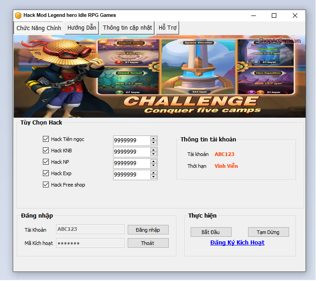Click the Mã Kích hoạt password field
The image size is (316, 281).
click(x=90, y=243)
